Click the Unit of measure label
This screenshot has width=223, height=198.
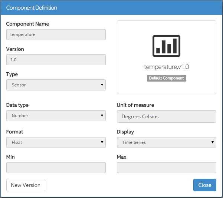coord(135,105)
